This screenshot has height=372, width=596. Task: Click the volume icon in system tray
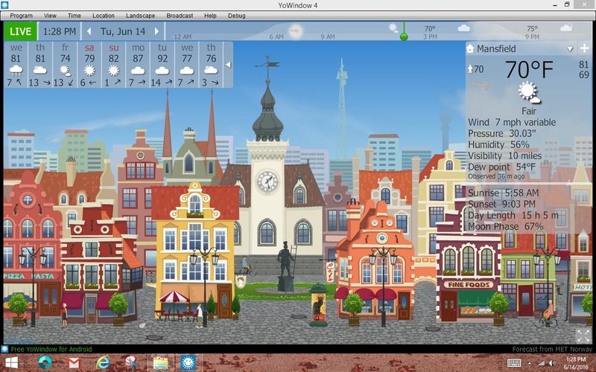click(551, 363)
